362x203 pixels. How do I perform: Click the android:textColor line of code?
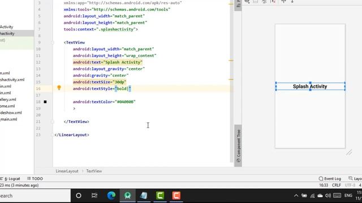coord(104,101)
